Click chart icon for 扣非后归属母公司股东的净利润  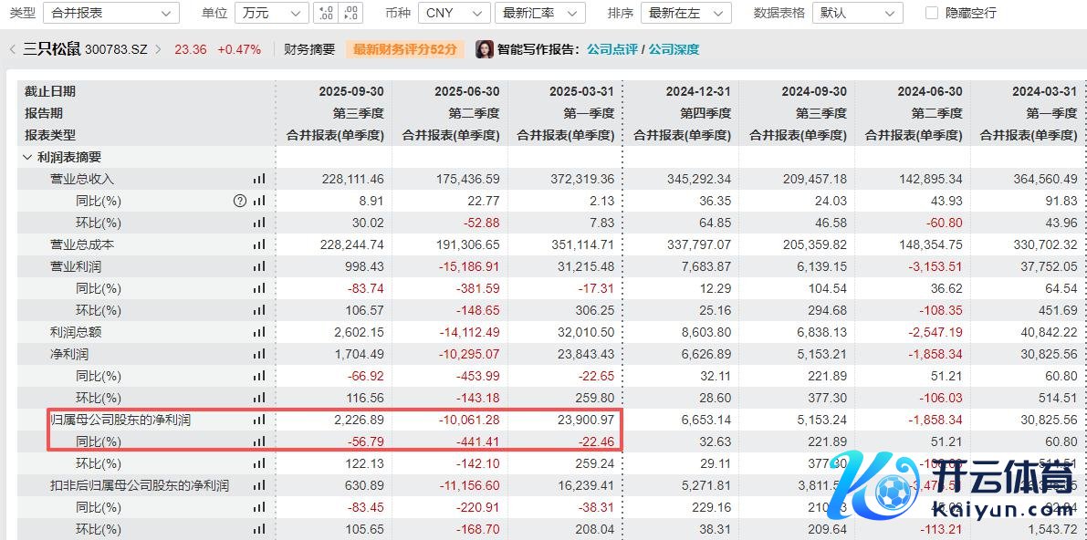[x=259, y=485]
